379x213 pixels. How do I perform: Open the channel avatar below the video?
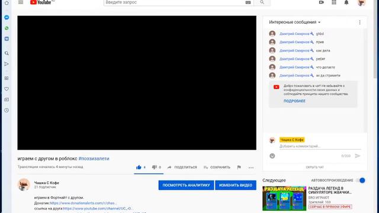coord(24,185)
